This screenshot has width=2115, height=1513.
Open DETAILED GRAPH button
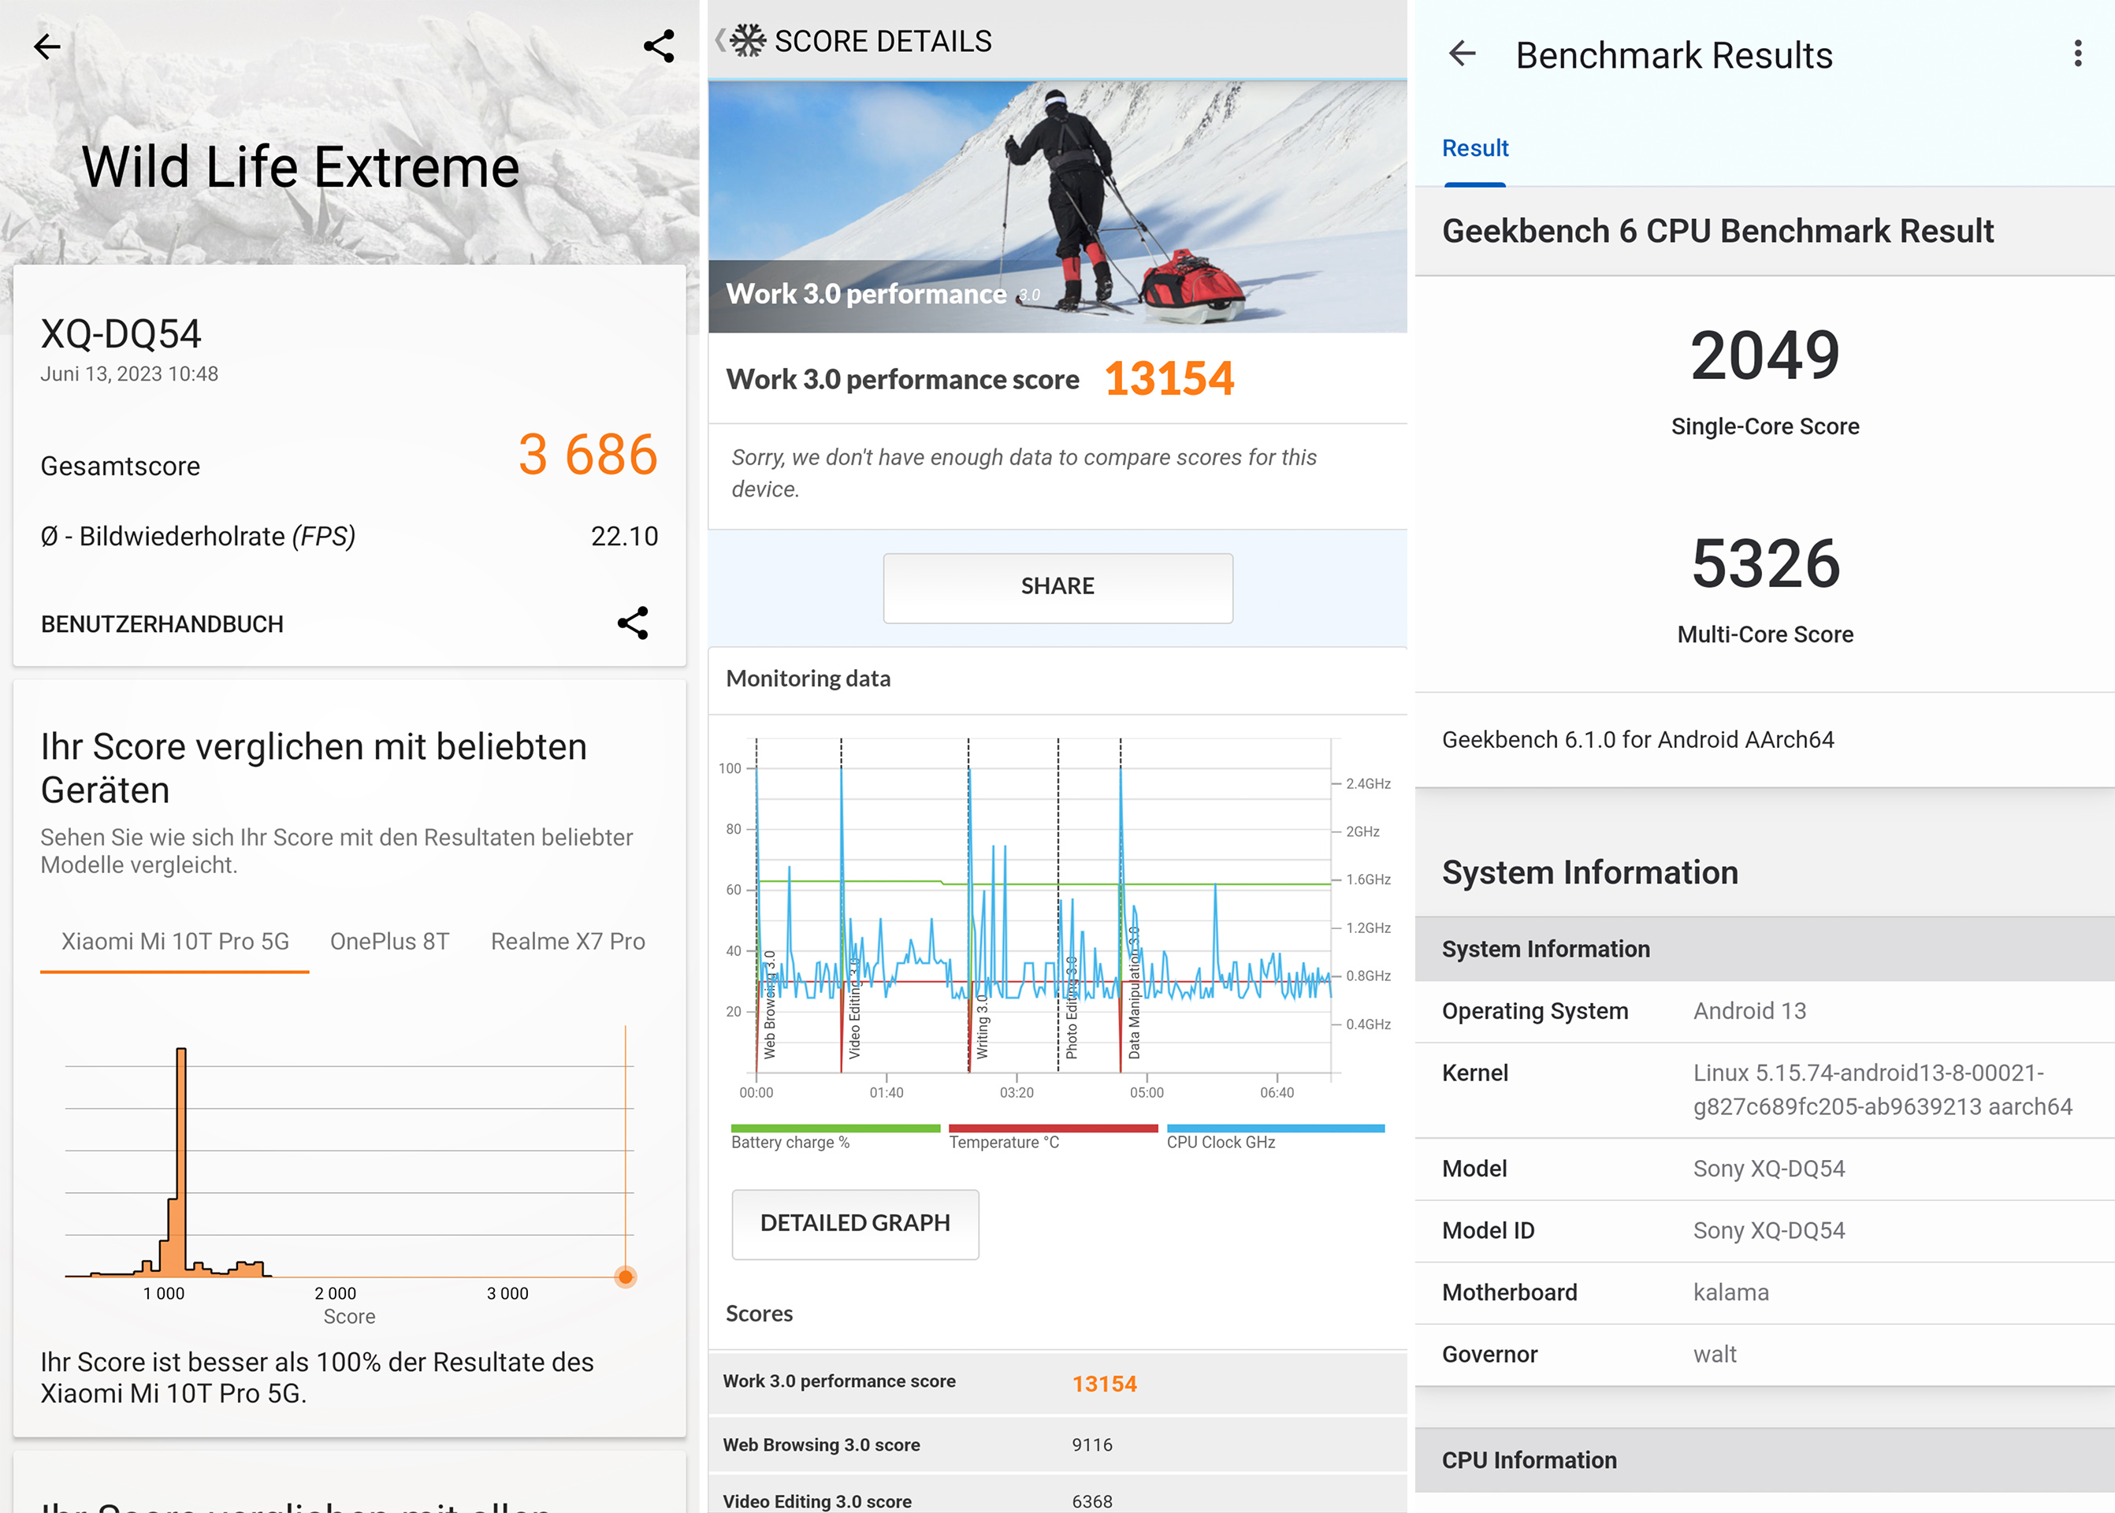[x=854, y=1223]
